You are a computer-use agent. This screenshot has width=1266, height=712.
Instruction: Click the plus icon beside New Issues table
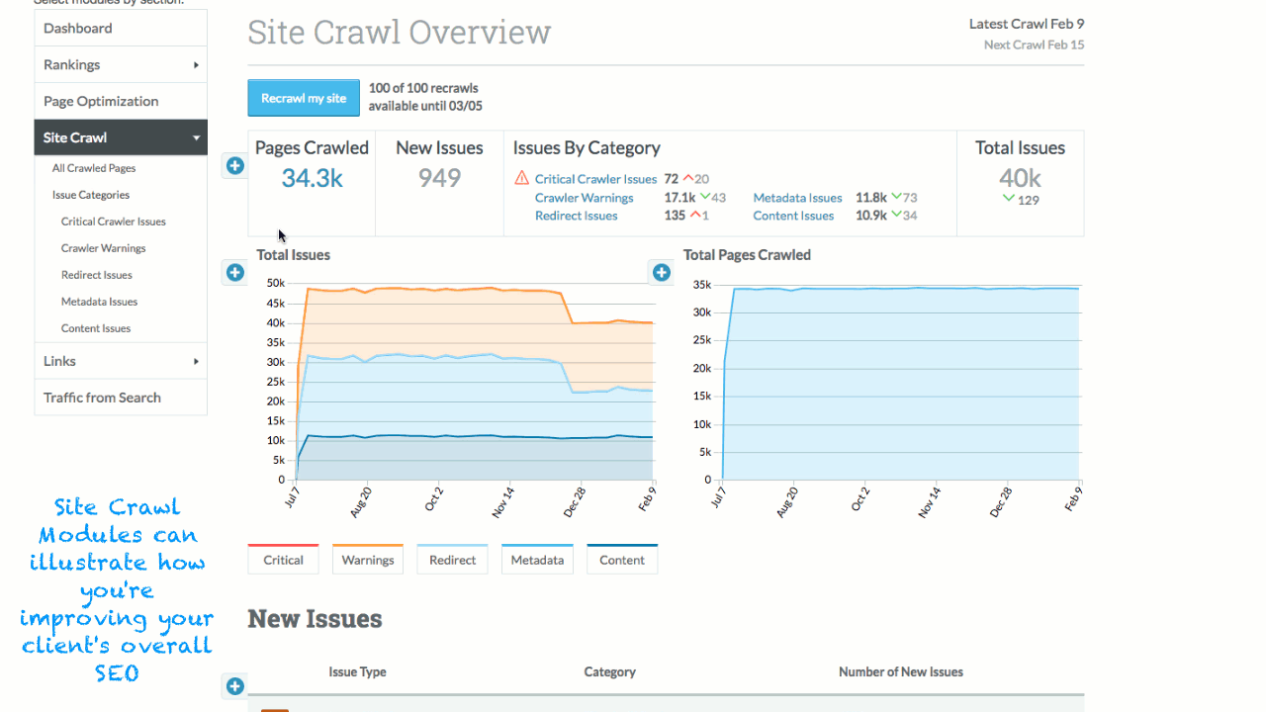coord(234,686)
